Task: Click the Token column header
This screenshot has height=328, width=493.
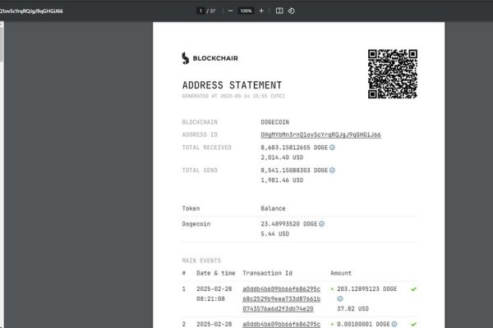Action: 191,208
